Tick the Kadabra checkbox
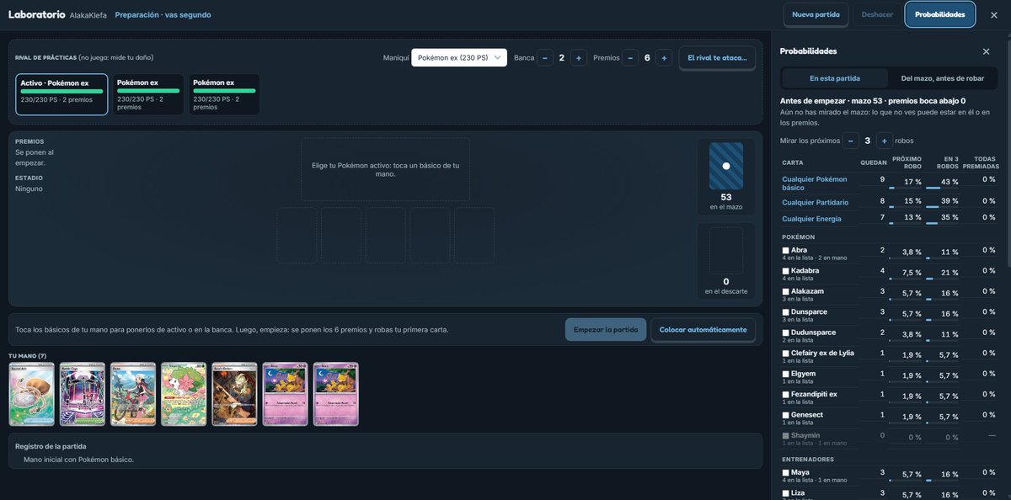The width and height of the screenshot is (1011, 500). pyautogui.click(x=786, y=271)
